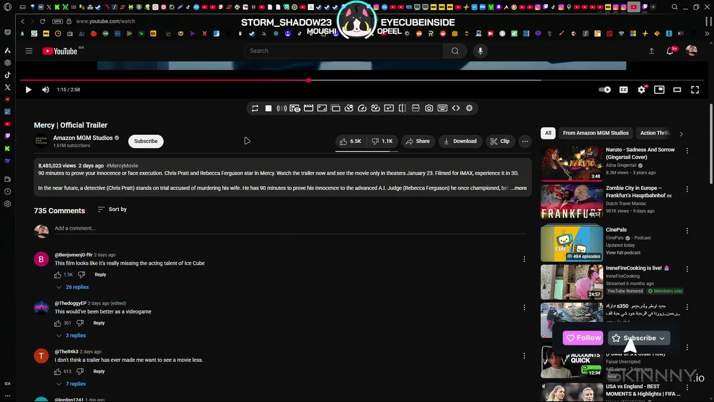This screenshot has width=714, height=402.
Task: Open YouTube hamburger guide menu
Action: (29, 51)
